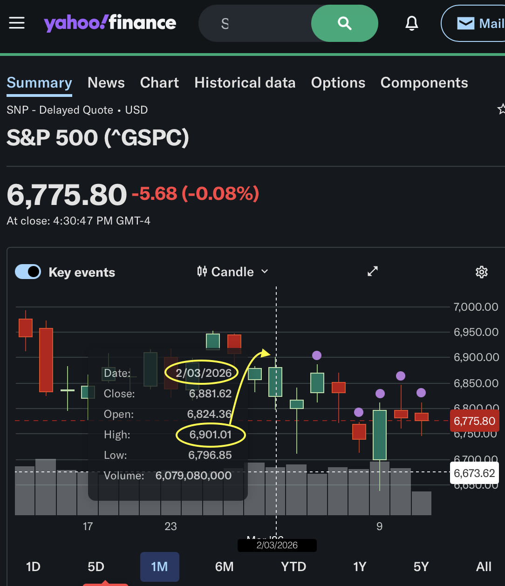Viewport: 505px width, 586px height.
Task: Toggle the Key events switch off
Action: tap(28, 272)
